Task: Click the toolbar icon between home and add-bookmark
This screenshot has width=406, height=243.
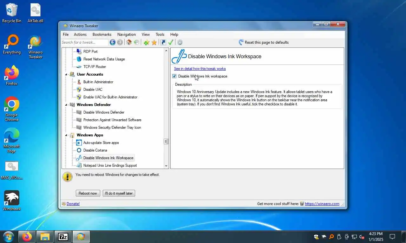Action: (x=136, y=42)
